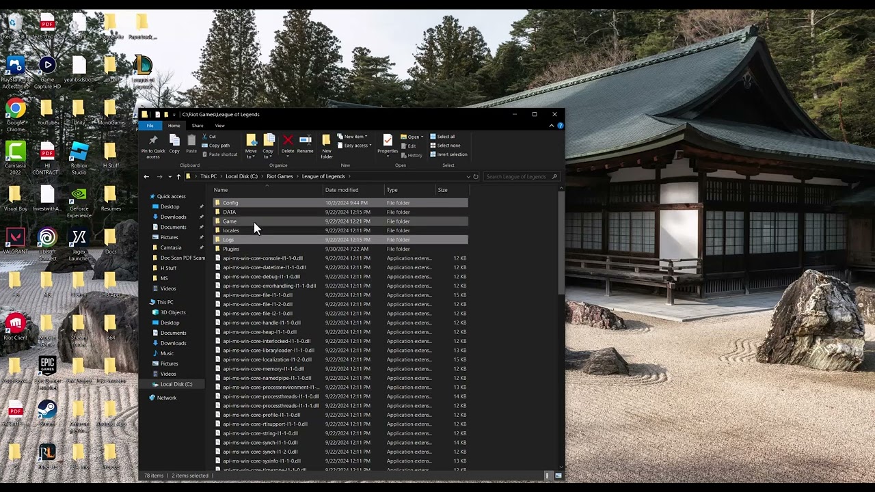Click the Pin to Quick access icon
The image size is (875, 492).
click(x=153, y=140)
